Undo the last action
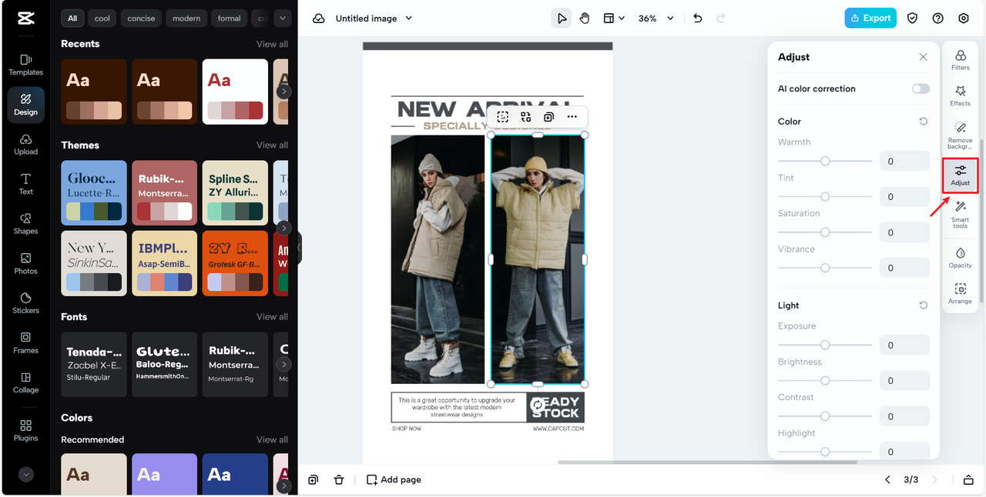 point(698,18)
